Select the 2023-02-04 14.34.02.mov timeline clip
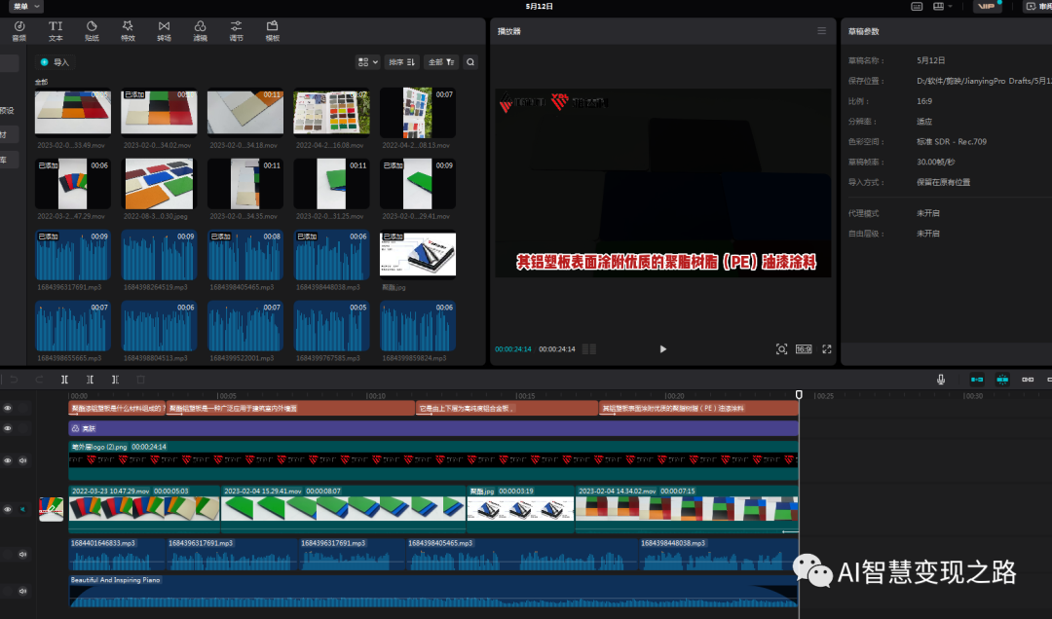Viewport: 1052px width, 619px height. click(687, 509)
